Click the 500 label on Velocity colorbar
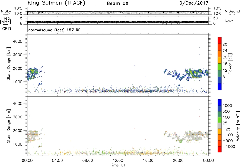The image size is (241, 167). (x=226, y=111)
